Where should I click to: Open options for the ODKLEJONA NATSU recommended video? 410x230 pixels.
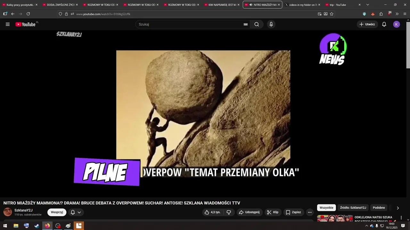[x=401, y=218]
